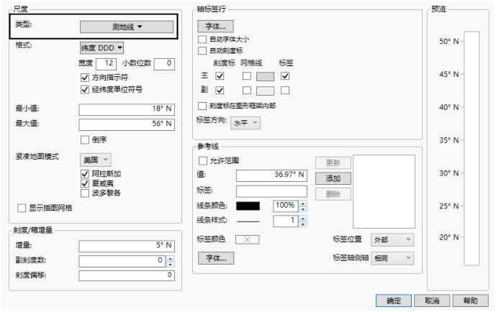This screenshot has height=312, width=496.
Task: Open the 紧凑地图模式 美国 dropdown
Action: [x=96, y=160]
